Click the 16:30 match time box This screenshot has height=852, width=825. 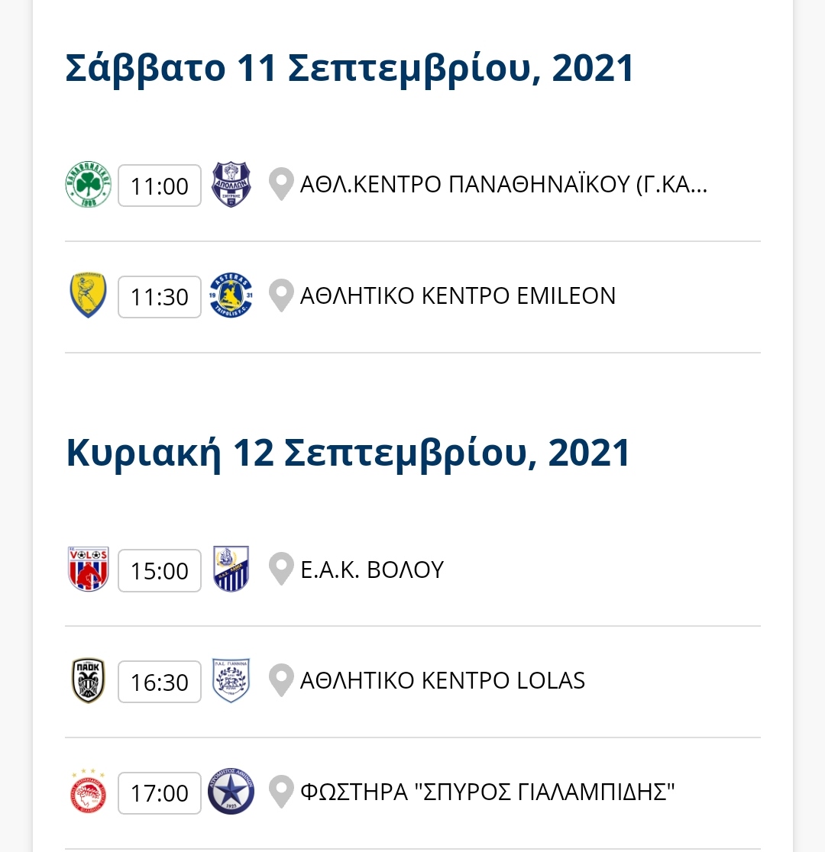tap(160, 682)
